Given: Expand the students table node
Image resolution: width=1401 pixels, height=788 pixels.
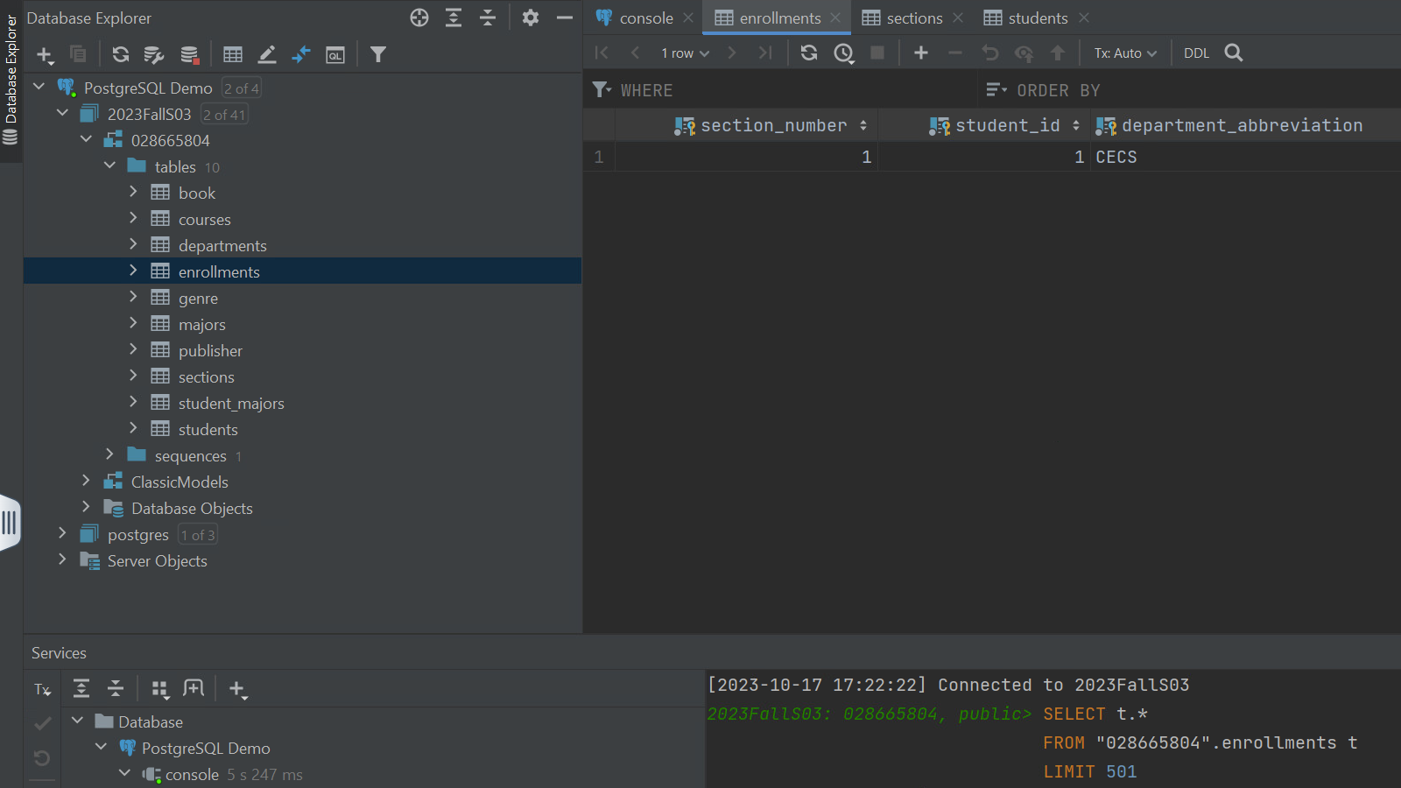Looking at the screenshot, I should point(133,429).
